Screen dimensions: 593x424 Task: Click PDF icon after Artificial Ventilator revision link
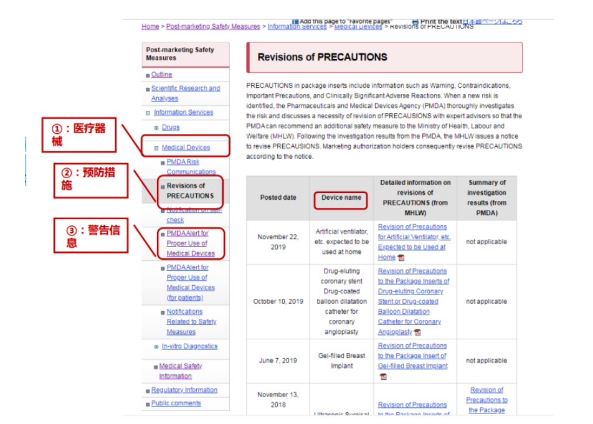(x=401, y=258)
